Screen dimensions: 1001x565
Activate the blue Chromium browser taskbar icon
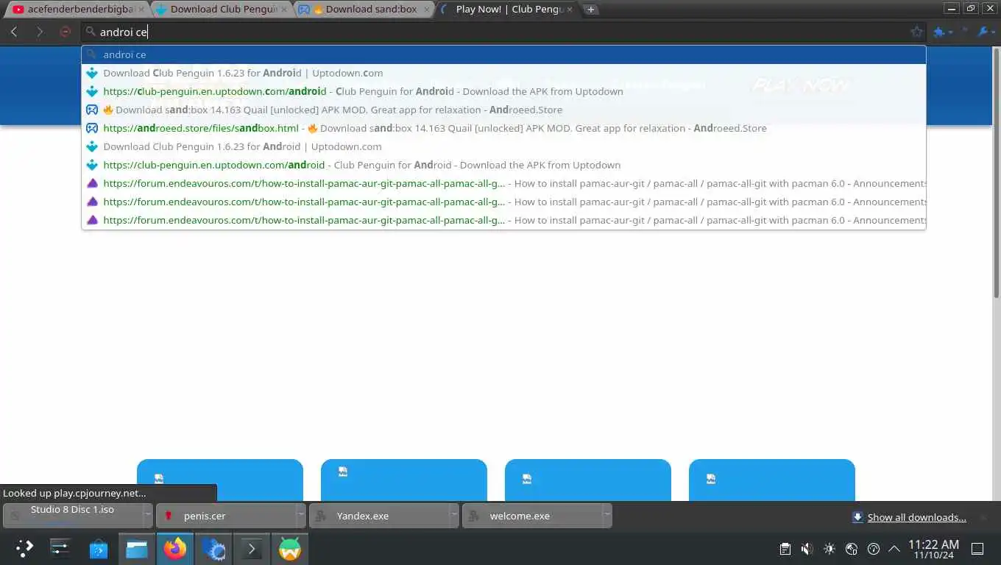[213, 548]
